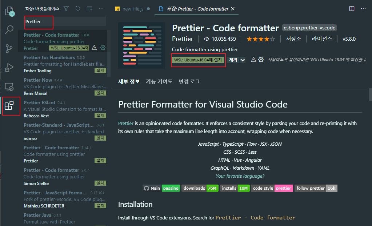Open the Remote Explorer view icon
Viewport: 372px width, 226px height.
pyautogui.click(x=9, y=86)
